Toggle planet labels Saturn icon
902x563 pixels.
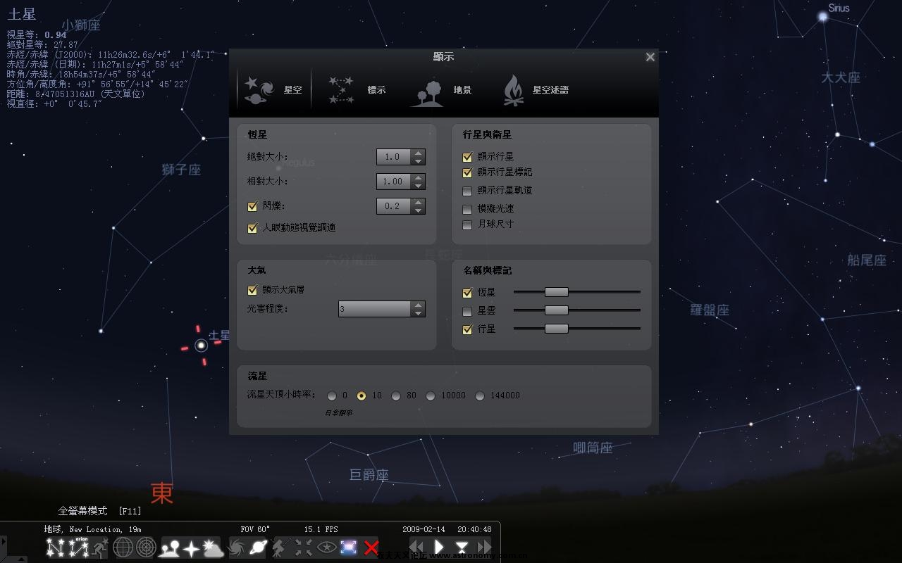point(258,548)
